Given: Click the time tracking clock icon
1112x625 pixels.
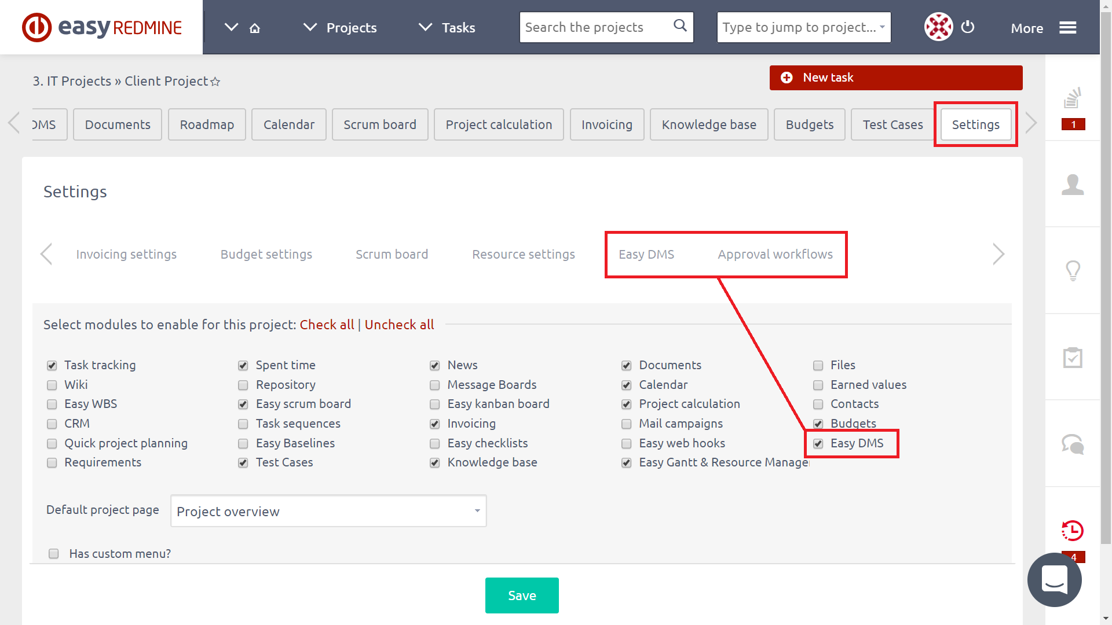Looking at the screenshot, I should pos(1073,530).
